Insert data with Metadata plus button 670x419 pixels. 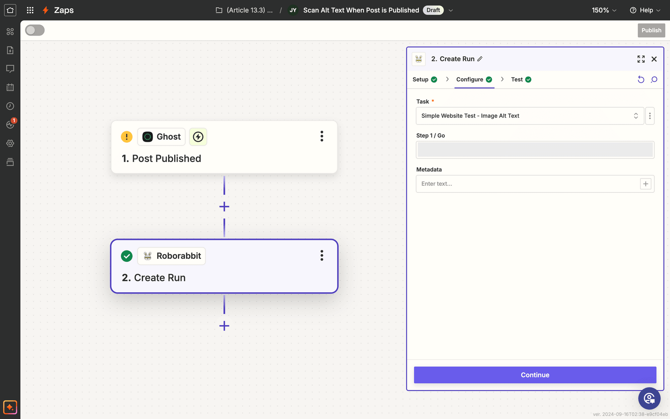pos(646,184)
